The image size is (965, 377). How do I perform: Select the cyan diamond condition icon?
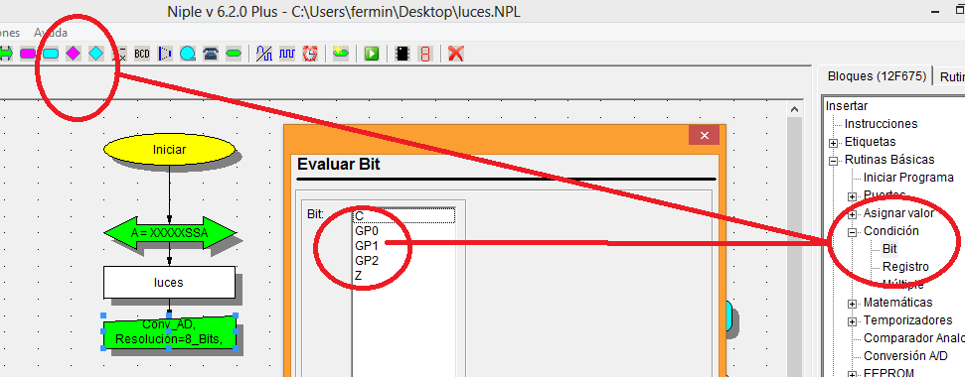[96, 54]
